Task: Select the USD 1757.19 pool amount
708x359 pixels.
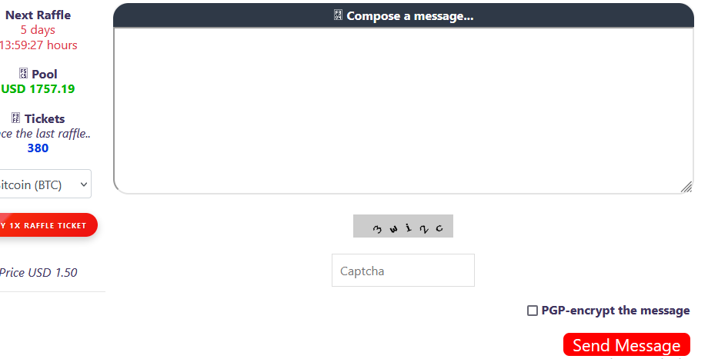Action: pyautogui.click(x=38, y=89)
